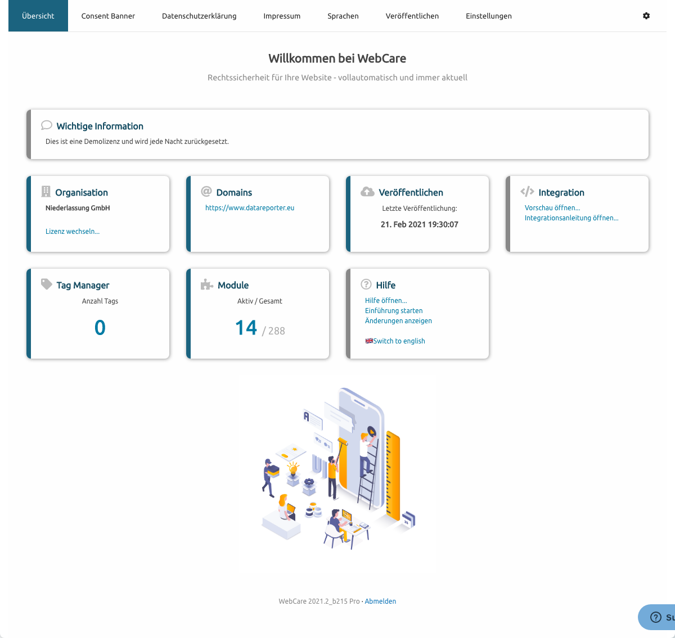Click the Lizenz wechseln link
Image resolution: width=675 pixels, height=638 pixels.
coord(72,231)
